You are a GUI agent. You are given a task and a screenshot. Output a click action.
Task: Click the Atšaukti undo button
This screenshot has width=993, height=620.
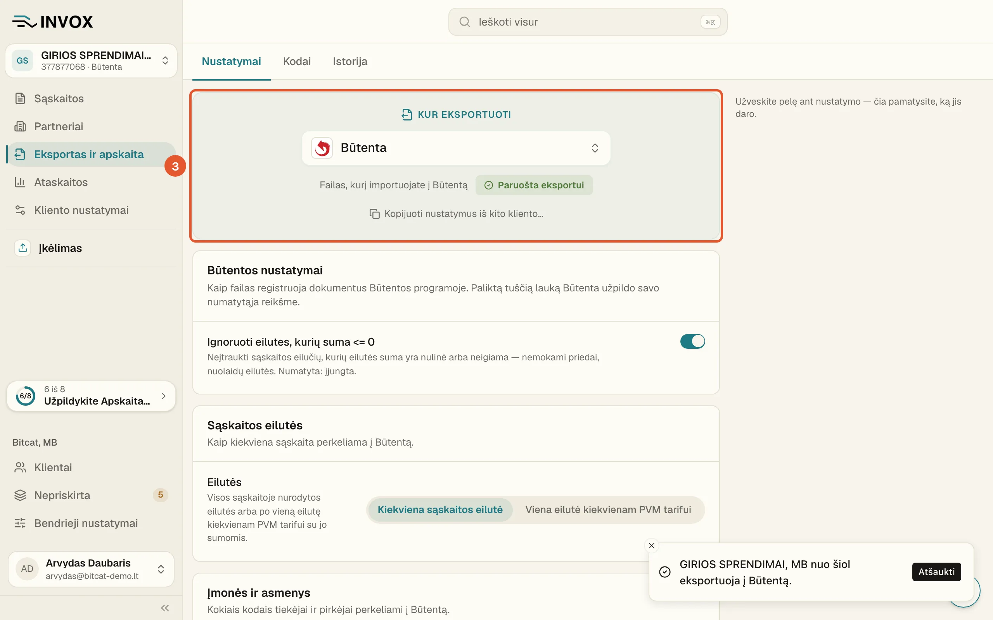tap(936, 572)
